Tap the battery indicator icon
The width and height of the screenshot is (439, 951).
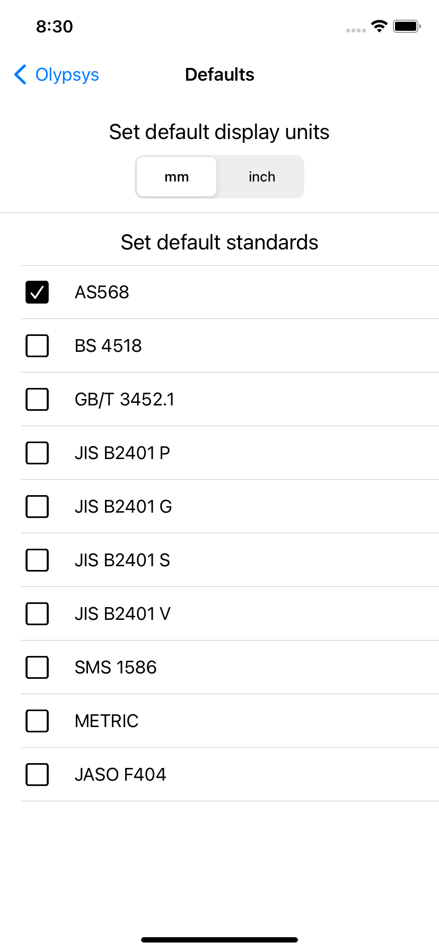coord(406,25)
